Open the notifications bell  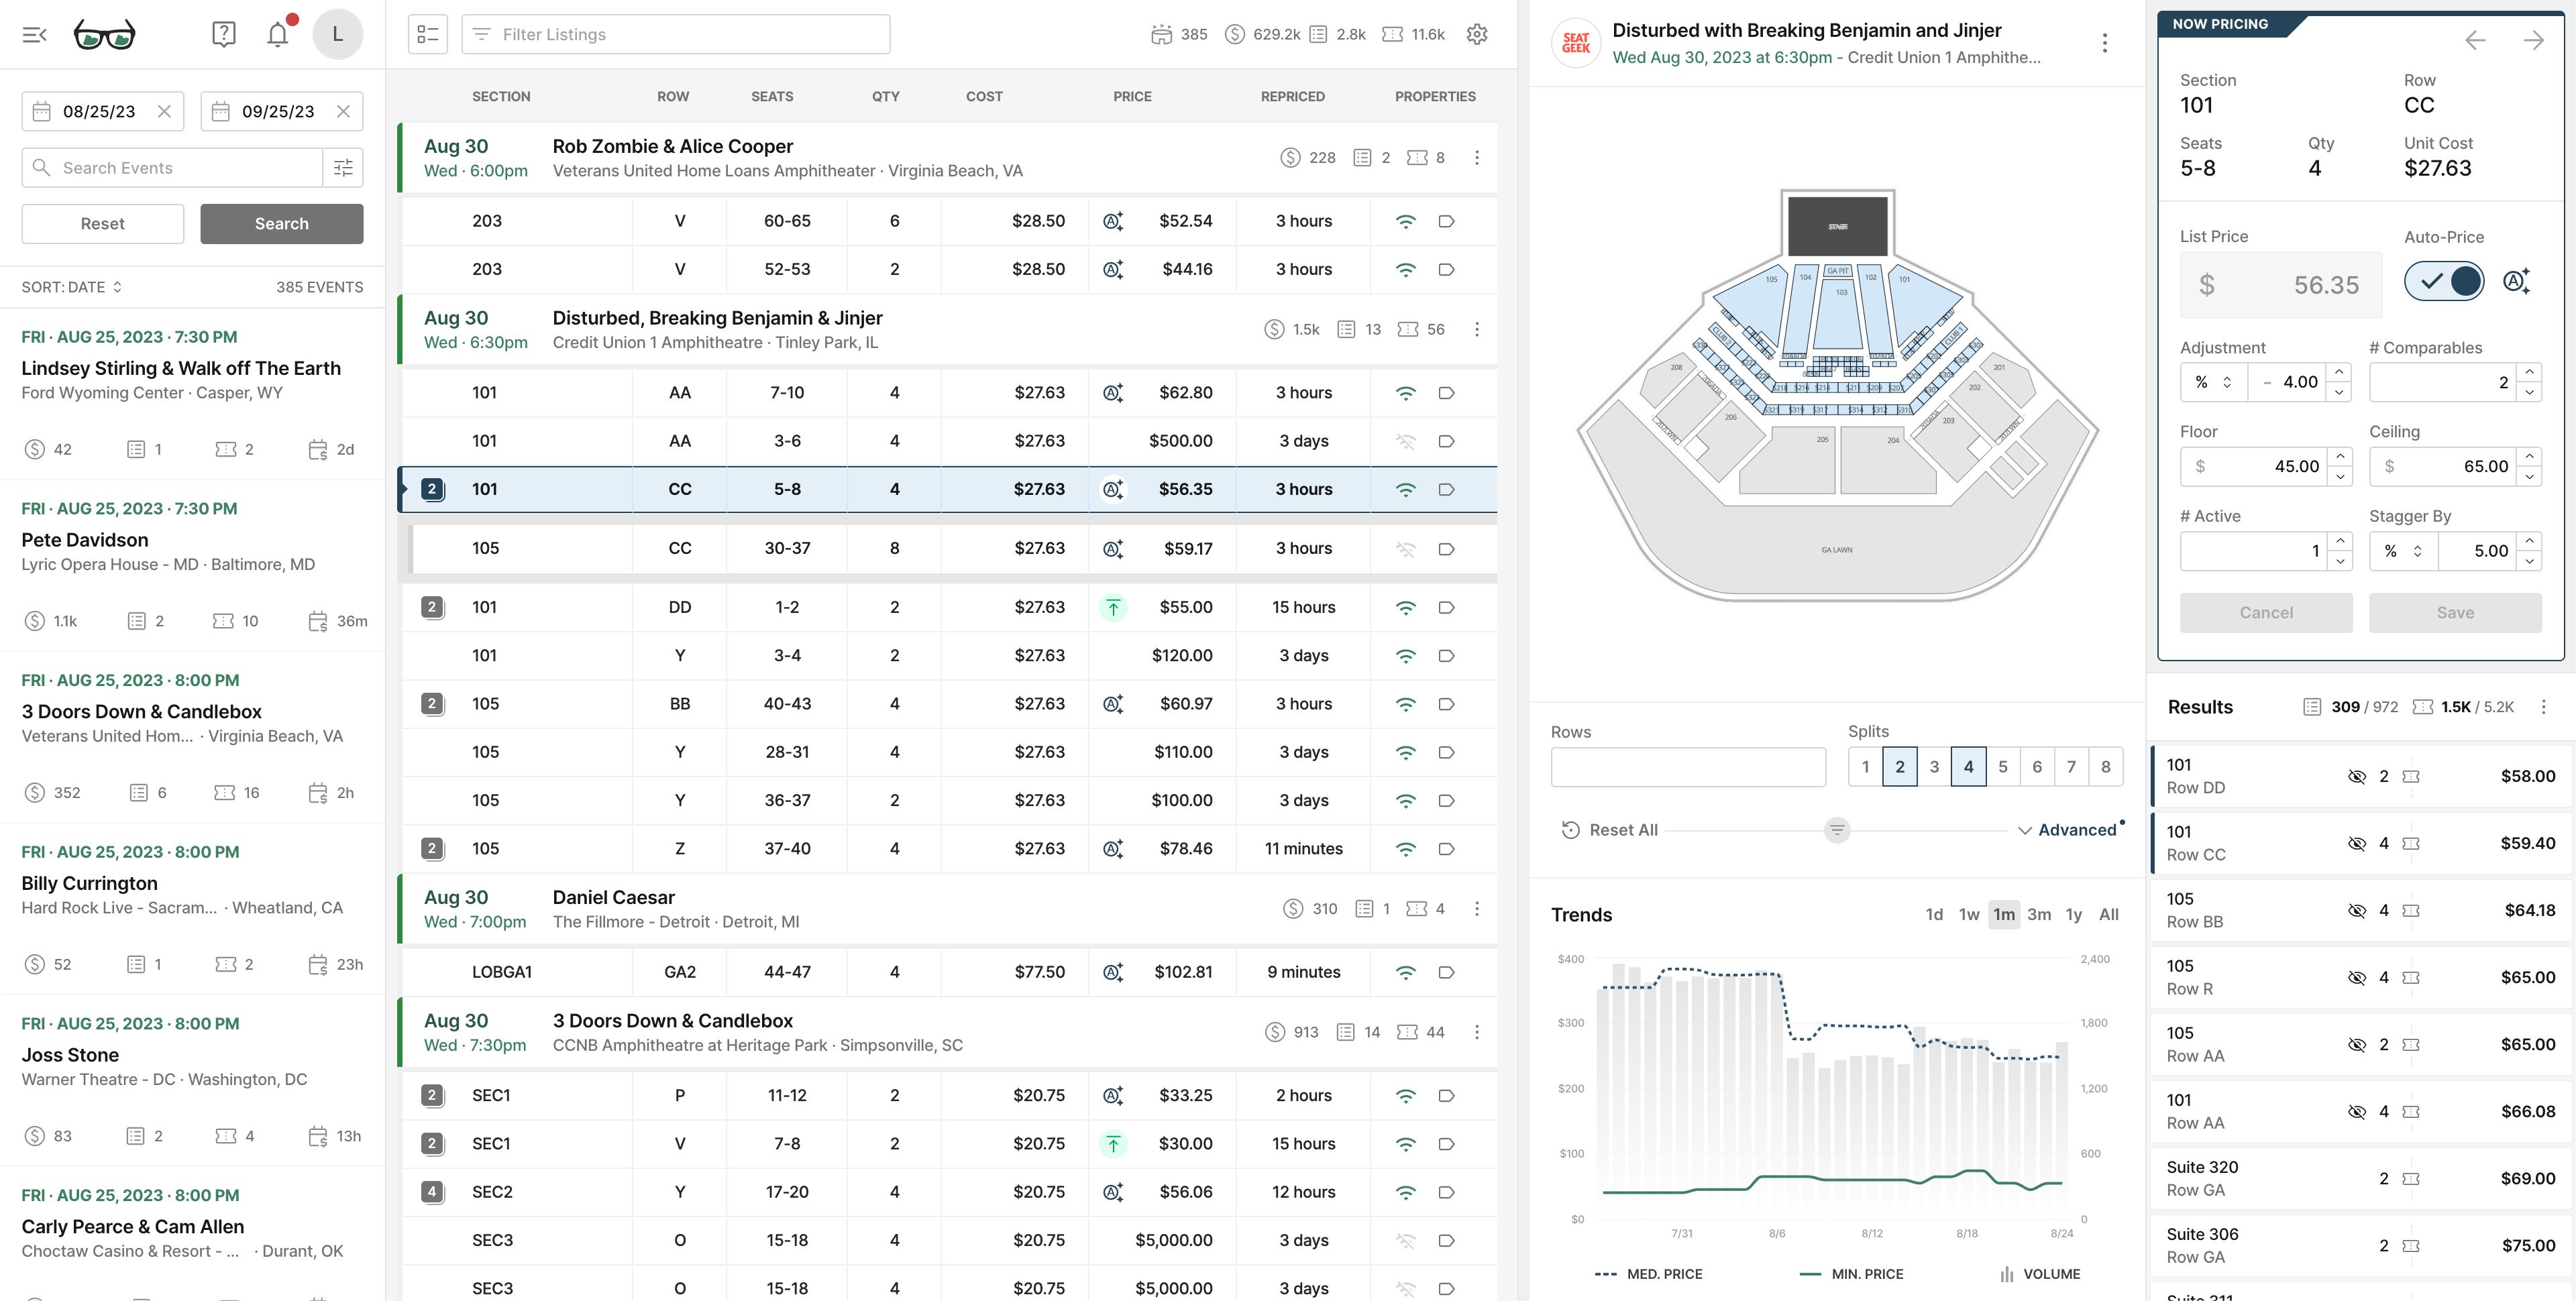tap(278, 35)
